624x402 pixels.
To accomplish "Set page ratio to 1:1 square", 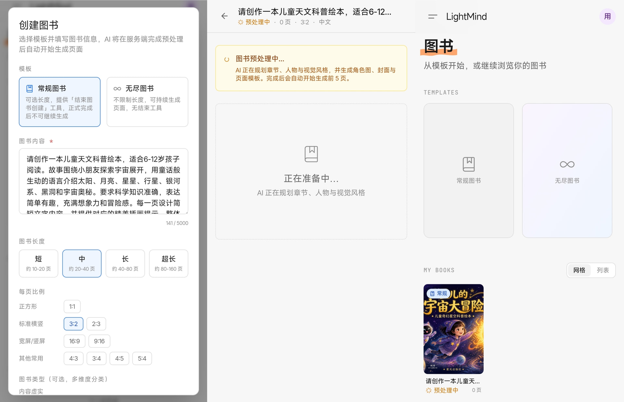I will click(x=72, y=307).
